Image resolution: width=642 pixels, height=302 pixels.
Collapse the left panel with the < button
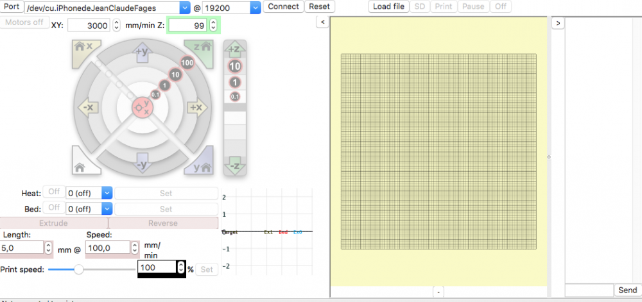(x=323, y=22)
